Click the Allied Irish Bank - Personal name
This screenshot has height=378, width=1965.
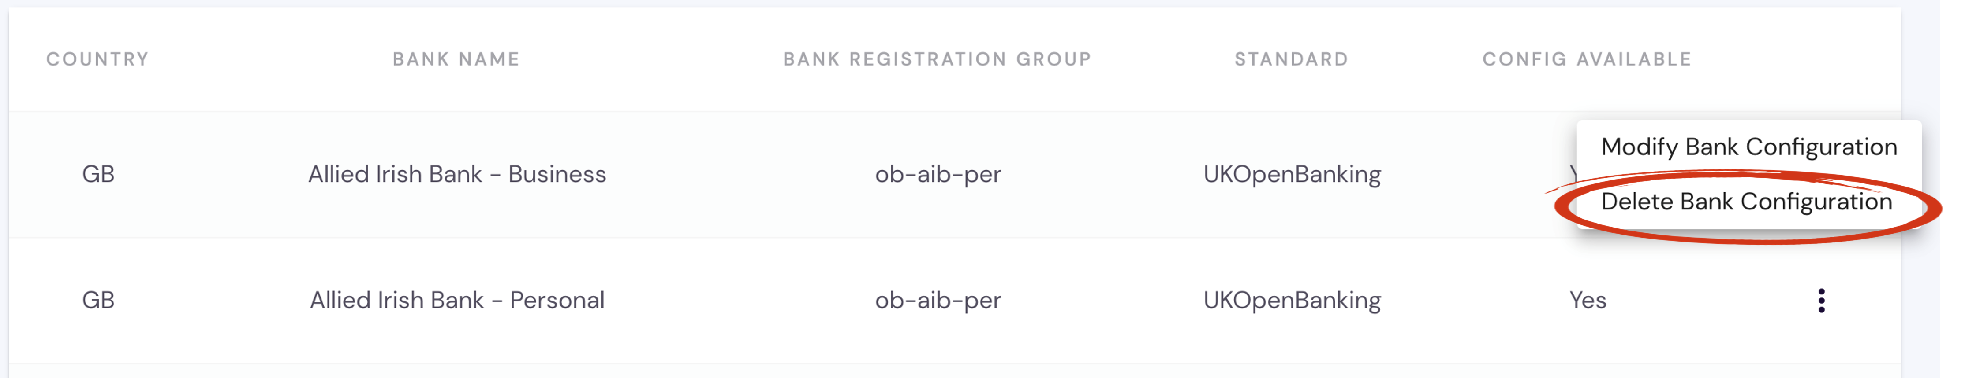[457, 301]
